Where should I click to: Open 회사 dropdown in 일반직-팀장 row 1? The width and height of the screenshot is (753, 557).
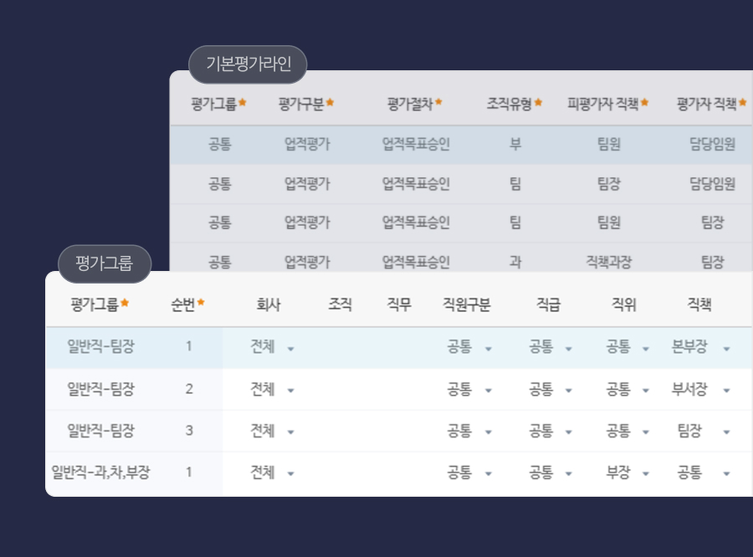272,347
